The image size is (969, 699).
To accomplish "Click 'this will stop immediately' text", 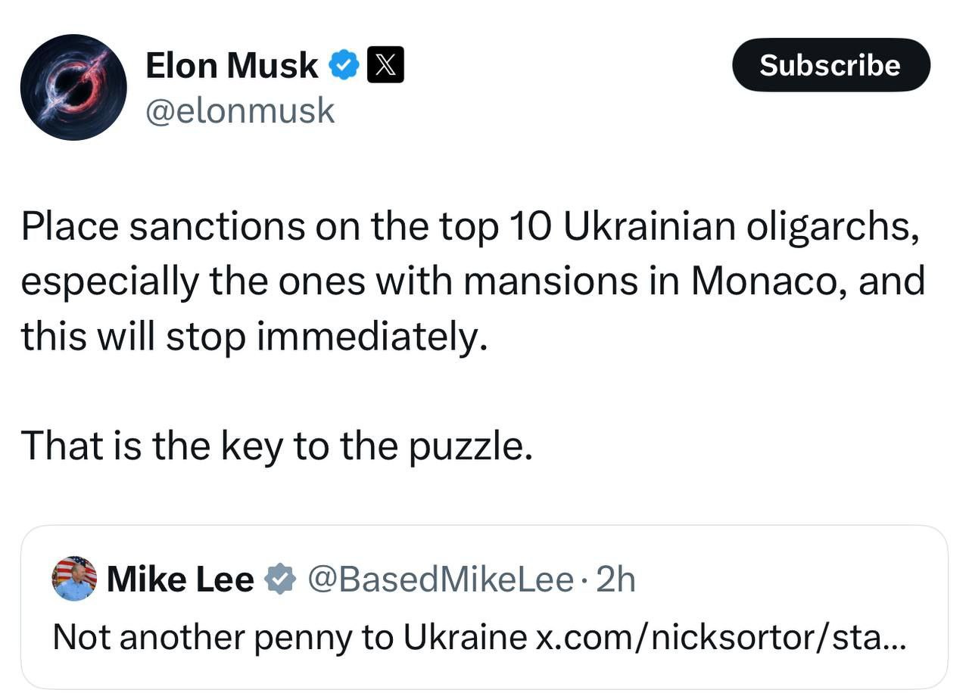I will click(253, 336).
